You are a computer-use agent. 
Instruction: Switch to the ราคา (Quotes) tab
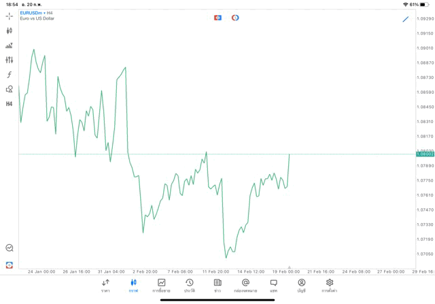point(105,285)
